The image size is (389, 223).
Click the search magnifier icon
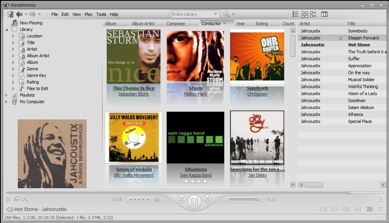226,14
